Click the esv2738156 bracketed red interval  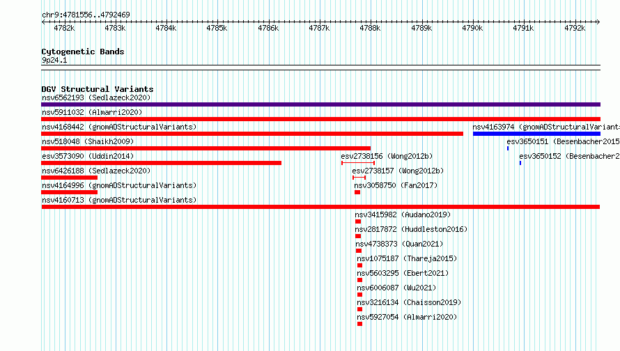(x=358, y=163)
